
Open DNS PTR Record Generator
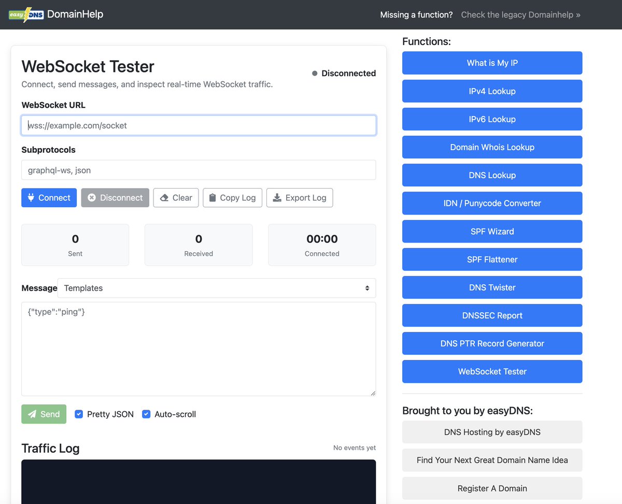point(492,343)
